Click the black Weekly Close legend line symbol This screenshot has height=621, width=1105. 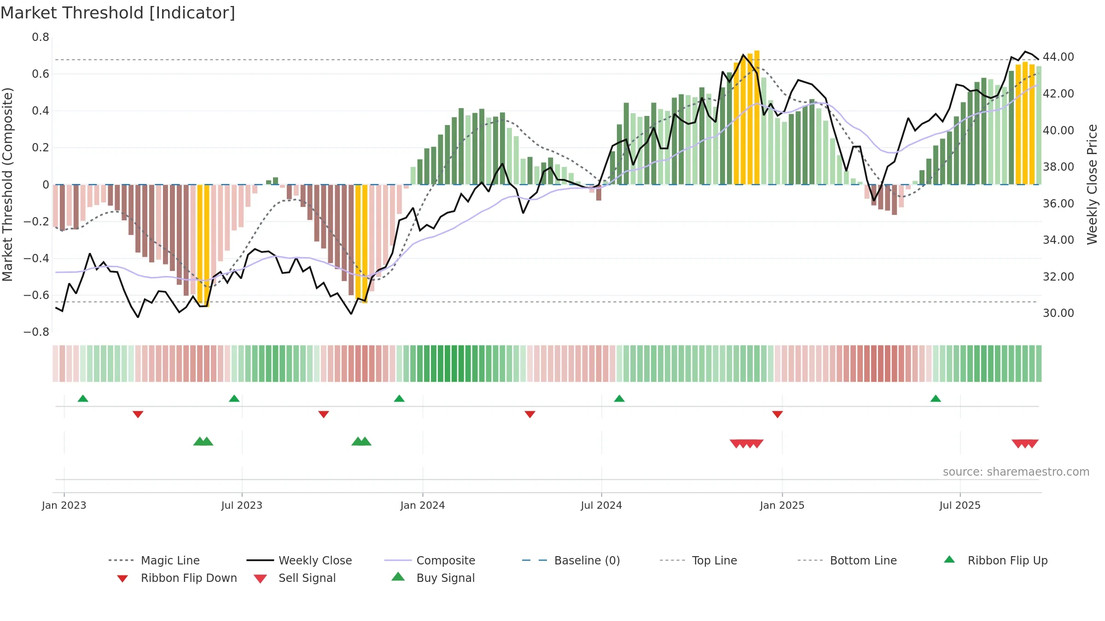[260, 560]
